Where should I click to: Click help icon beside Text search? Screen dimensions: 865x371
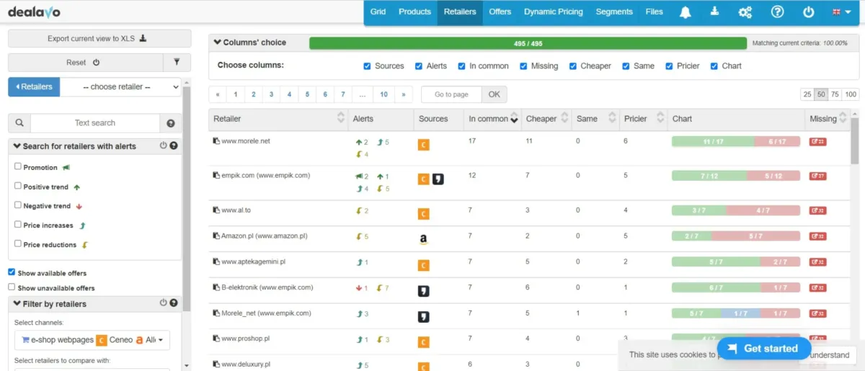[171, 123]
